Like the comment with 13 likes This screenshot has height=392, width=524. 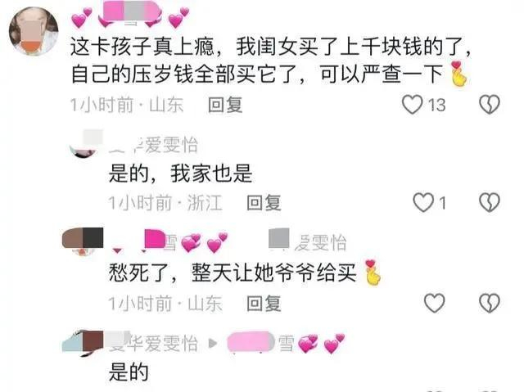(x=412, y=105)
